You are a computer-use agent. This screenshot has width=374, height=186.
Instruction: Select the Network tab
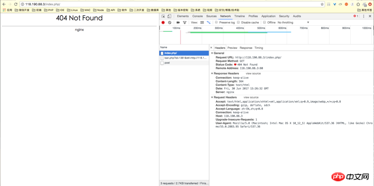tap(225, 16)
